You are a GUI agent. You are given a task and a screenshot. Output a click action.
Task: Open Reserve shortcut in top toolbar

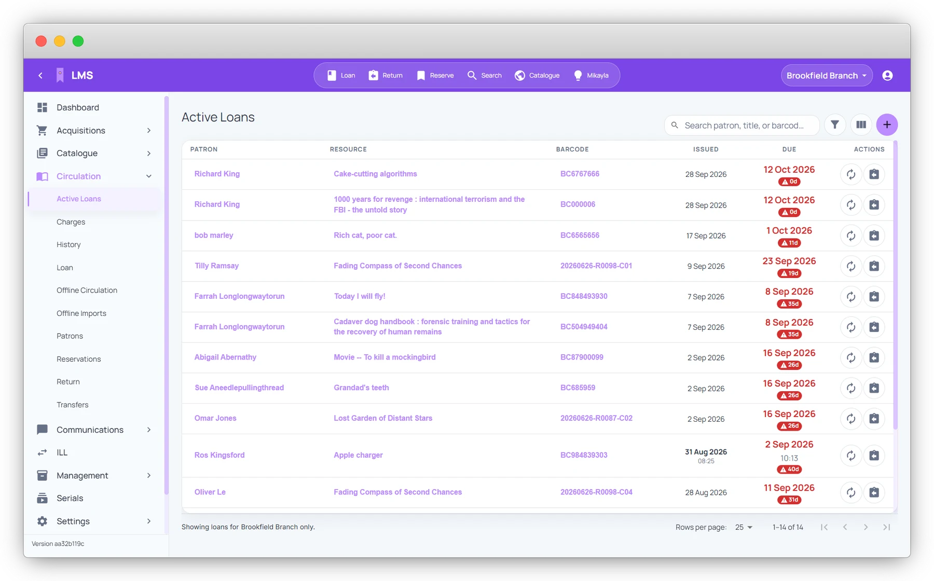[x=435, y=75]
